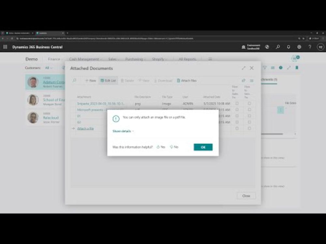Open the Cash Management dropdown menu

tap(85, 59)
